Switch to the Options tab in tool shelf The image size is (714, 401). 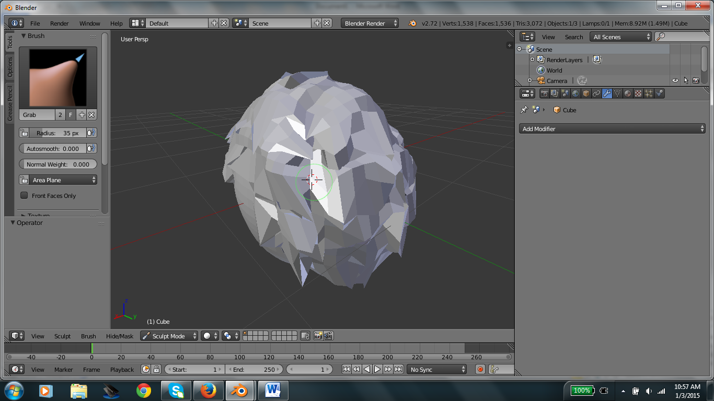[x=10, y=67]
